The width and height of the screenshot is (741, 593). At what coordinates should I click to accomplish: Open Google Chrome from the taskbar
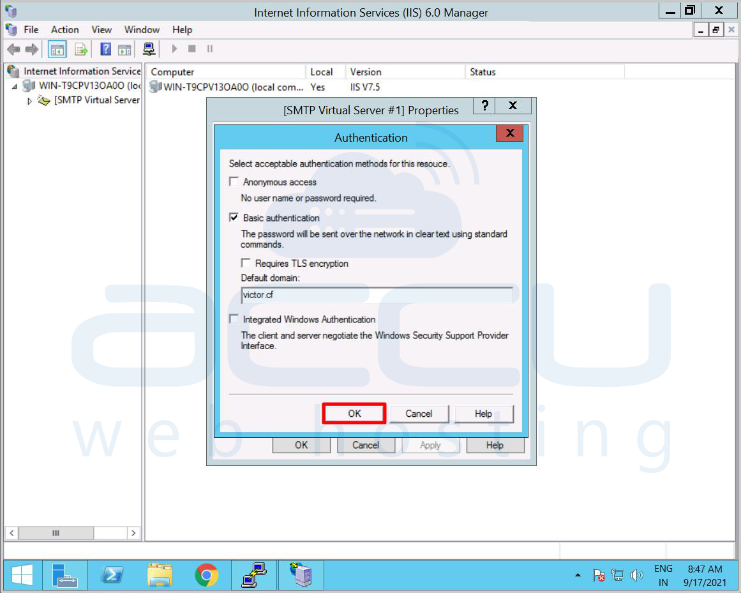(207, 576)
